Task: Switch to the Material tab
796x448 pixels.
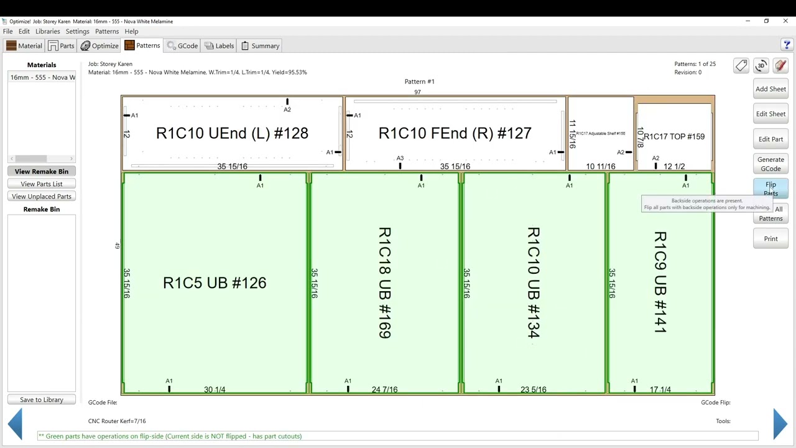Action: coord(24,45)
